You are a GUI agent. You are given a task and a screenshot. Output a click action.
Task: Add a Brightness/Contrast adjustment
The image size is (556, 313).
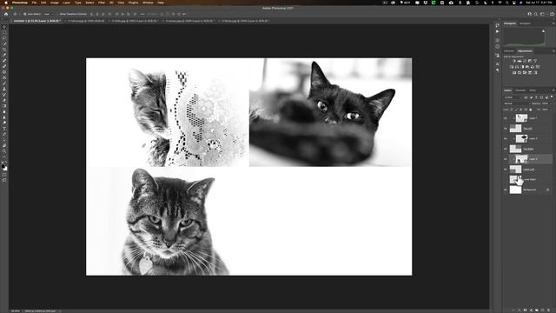click(x=513, y=61)
